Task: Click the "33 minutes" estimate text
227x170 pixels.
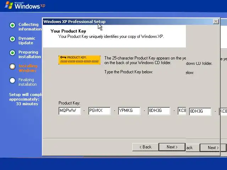Action: tap(27, 104)
